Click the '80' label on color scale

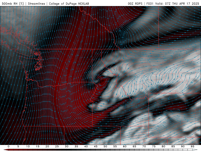[164, 146]
